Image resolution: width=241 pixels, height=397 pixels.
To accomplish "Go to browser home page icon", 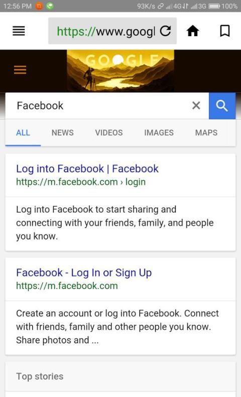I will 193,31.
